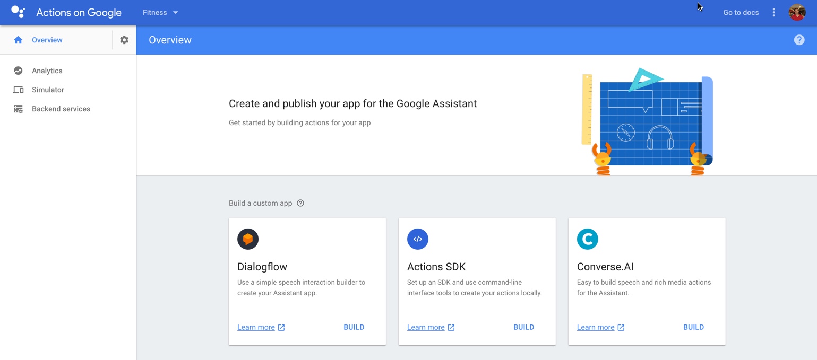Viewport: 817px width, 360px height.
Task: Click the external link icon on Actions SDK card
Action: [451, 327]
